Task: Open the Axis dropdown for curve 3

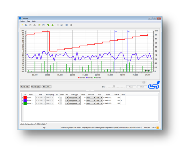Action: pyautogui.click(x=99, y=104)
